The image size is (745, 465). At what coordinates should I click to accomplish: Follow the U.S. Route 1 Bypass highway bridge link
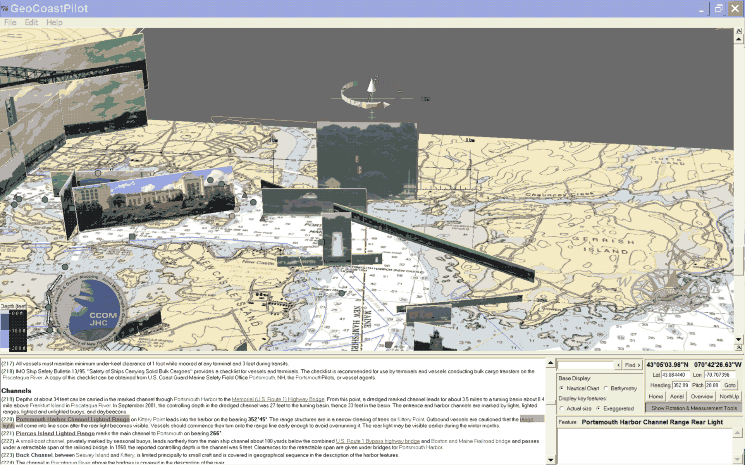coord(378,441)
